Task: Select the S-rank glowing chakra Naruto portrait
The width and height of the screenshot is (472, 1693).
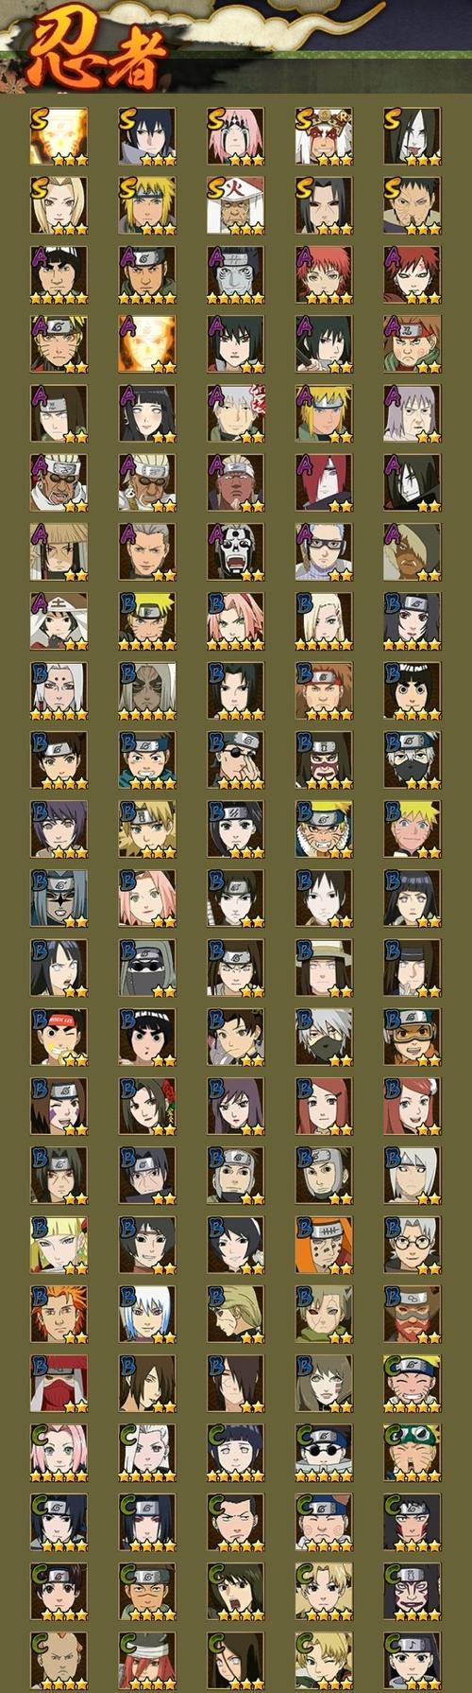Action: pos(59,136)
